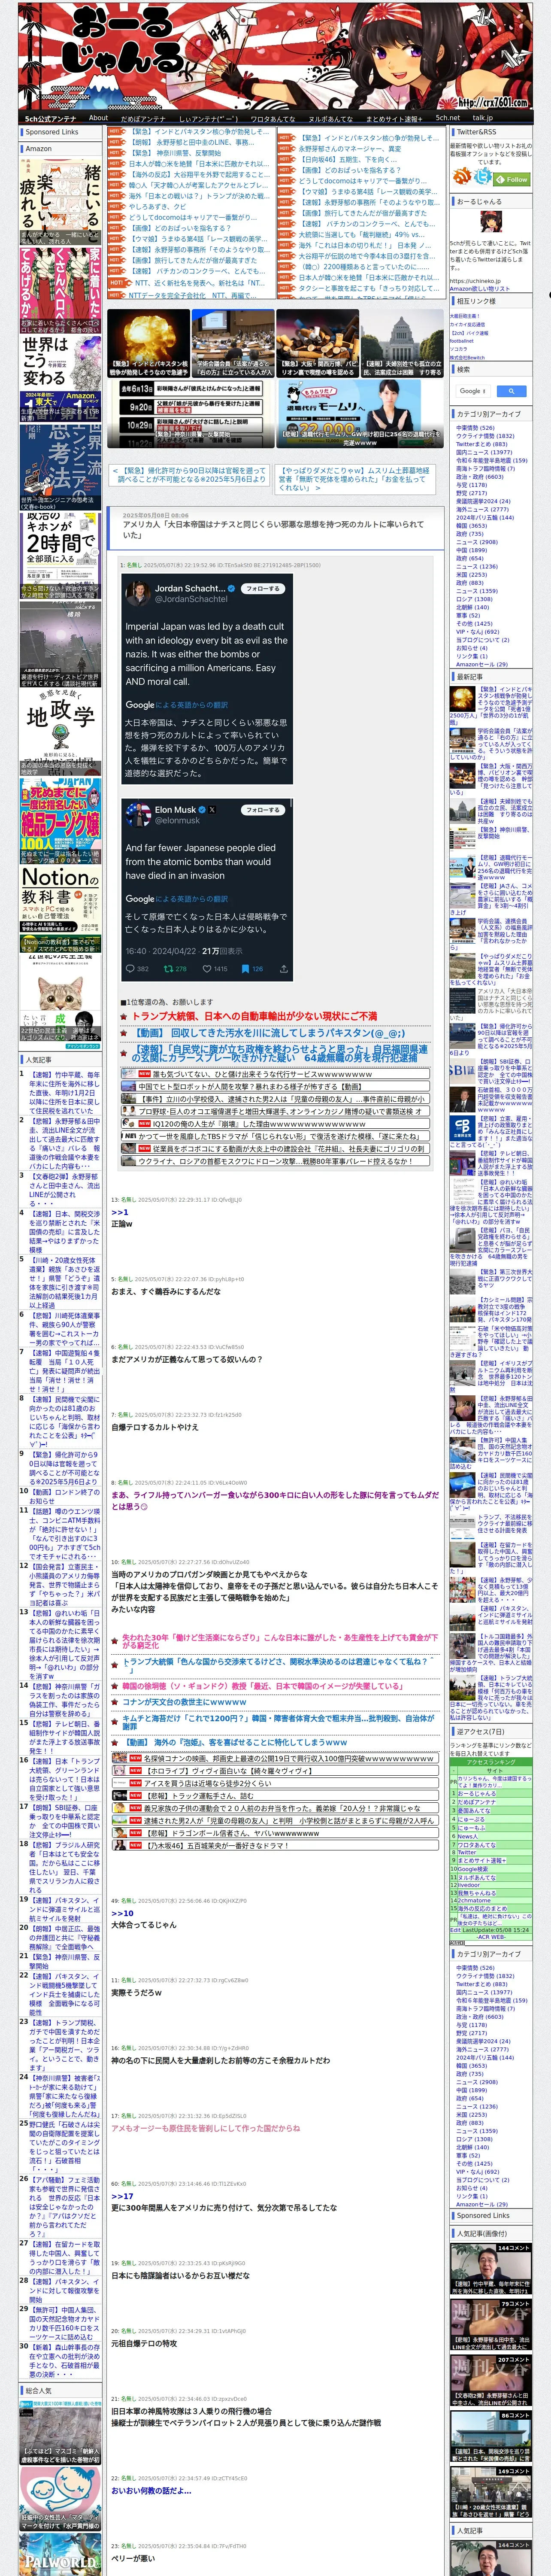The height and width of the screenshot is (2576, 551).
Task: Click the >>10 reply anchor in comment 49
Action: click(x=122, y=1913)
